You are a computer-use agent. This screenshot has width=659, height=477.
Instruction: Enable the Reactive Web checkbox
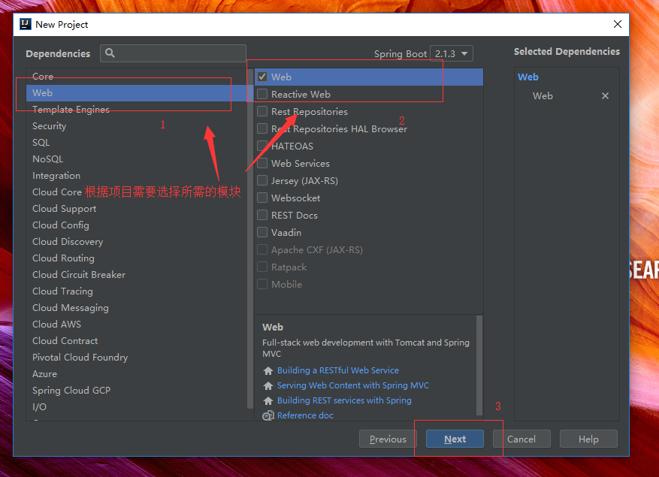262,94
